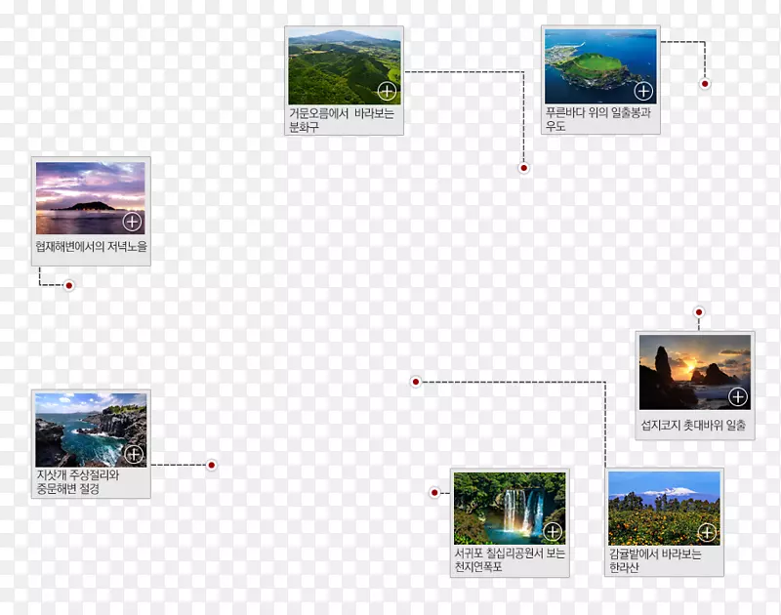Select red dot beside 지삿개 주상절리 card

tap(211, 465)
